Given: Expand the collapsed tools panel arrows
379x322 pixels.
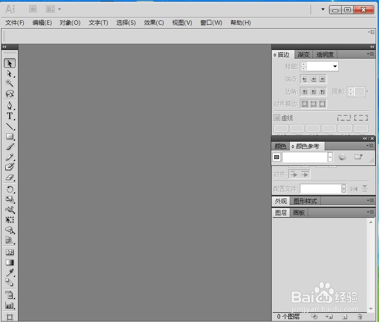Looking at the screenshot, I should (x=4, y=47).
